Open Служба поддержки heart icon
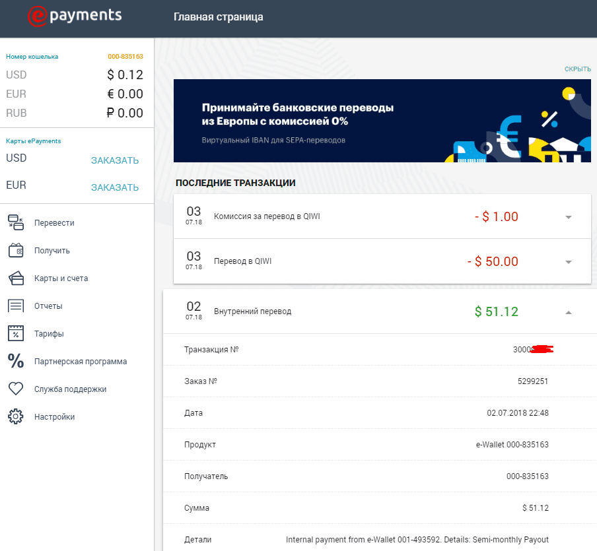This screenshot has height=551, width=597. click(16, 389)
